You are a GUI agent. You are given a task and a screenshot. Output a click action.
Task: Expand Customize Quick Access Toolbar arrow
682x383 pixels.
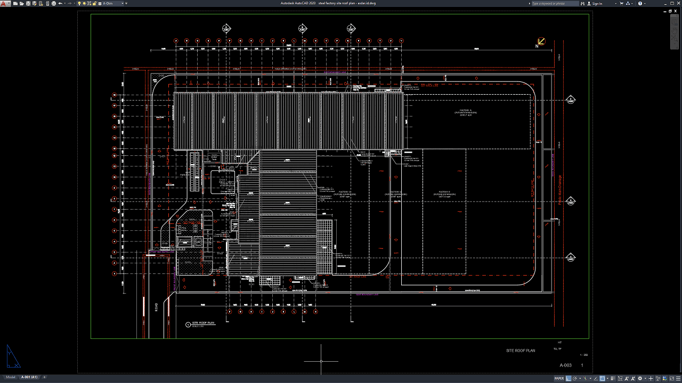[x=125, y=3]
